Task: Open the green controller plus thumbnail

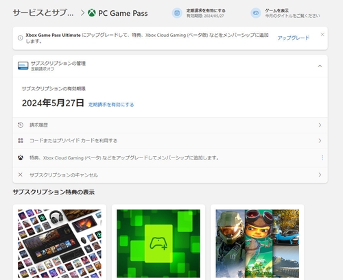Action: (158, 244)
